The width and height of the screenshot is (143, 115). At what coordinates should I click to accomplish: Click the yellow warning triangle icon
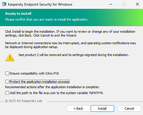point(10,57)
